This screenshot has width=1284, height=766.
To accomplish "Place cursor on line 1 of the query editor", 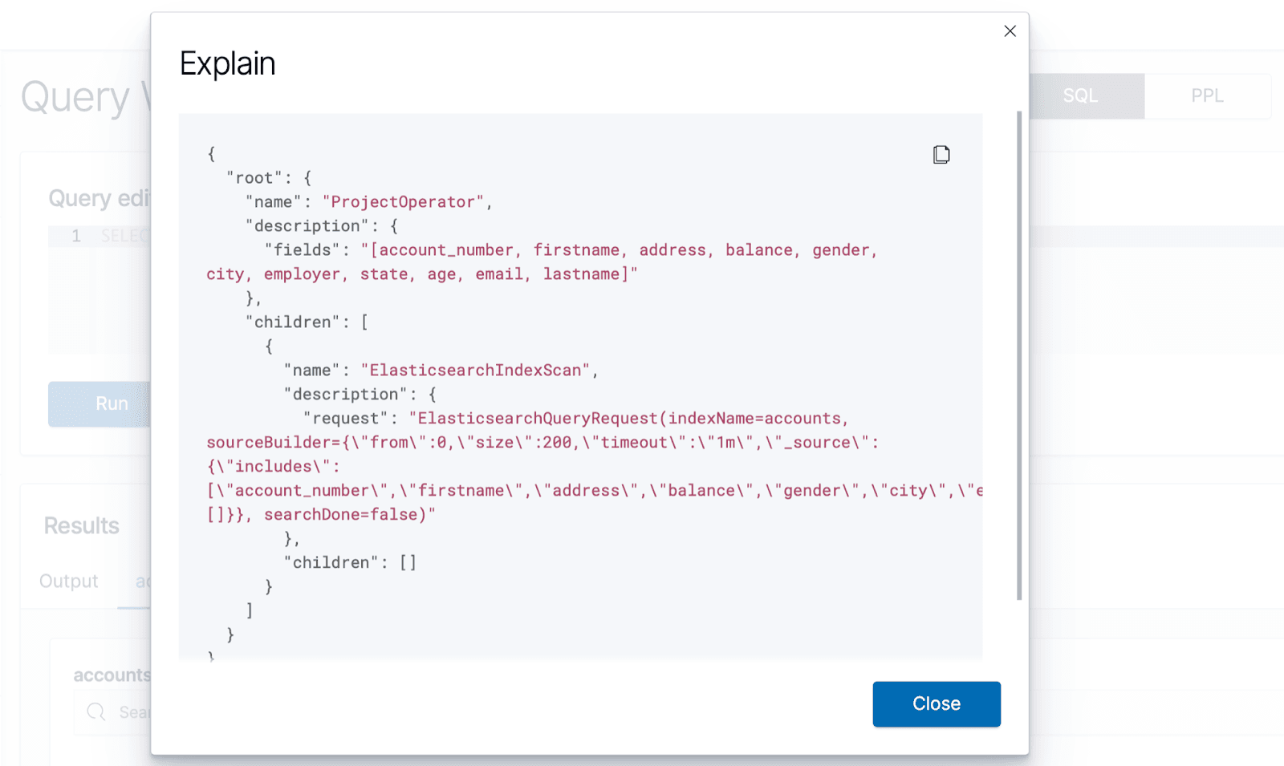I will pyautogui.click(x=120, y=235).
